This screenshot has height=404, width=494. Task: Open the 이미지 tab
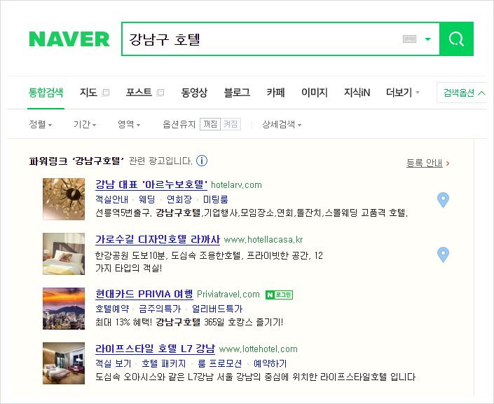coord(315,93)
